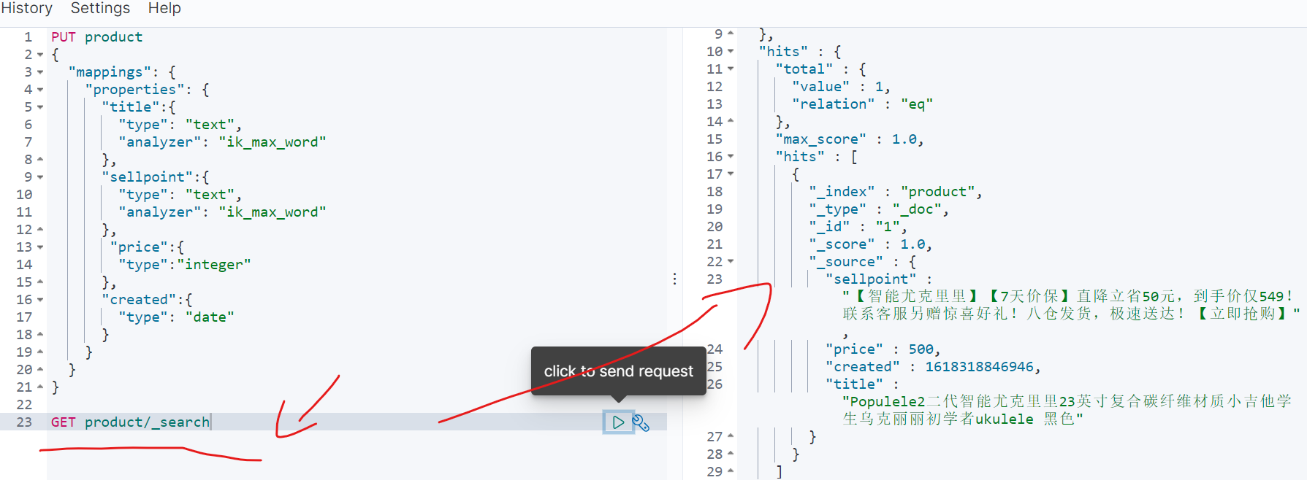The width and height of the screenshot is (1307, 480).
Task: Collapse response hit object at line 17
Action: click(x=731, y=174)
